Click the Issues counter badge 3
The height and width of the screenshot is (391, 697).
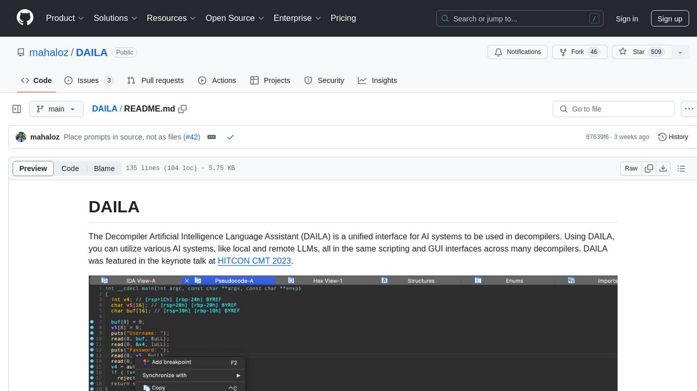[109, 80]
